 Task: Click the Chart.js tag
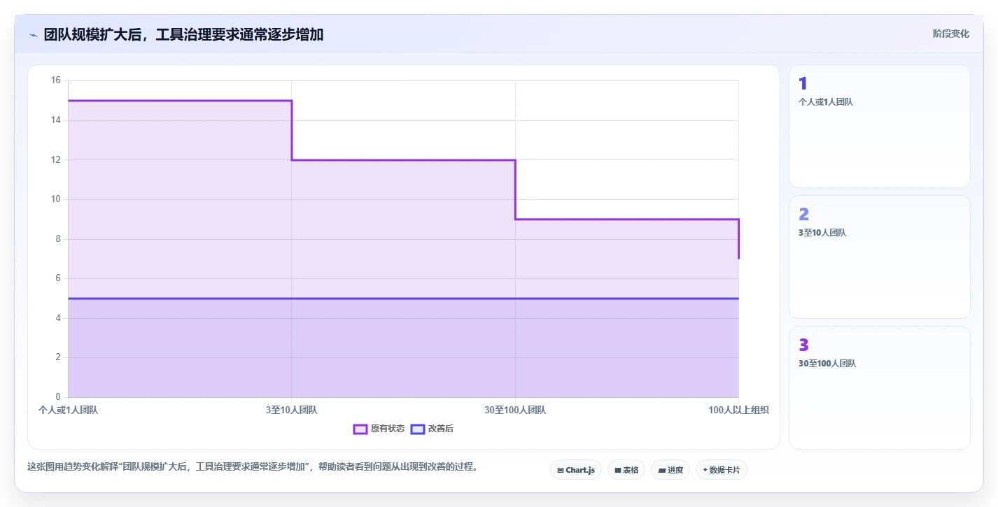click(576, 470)
